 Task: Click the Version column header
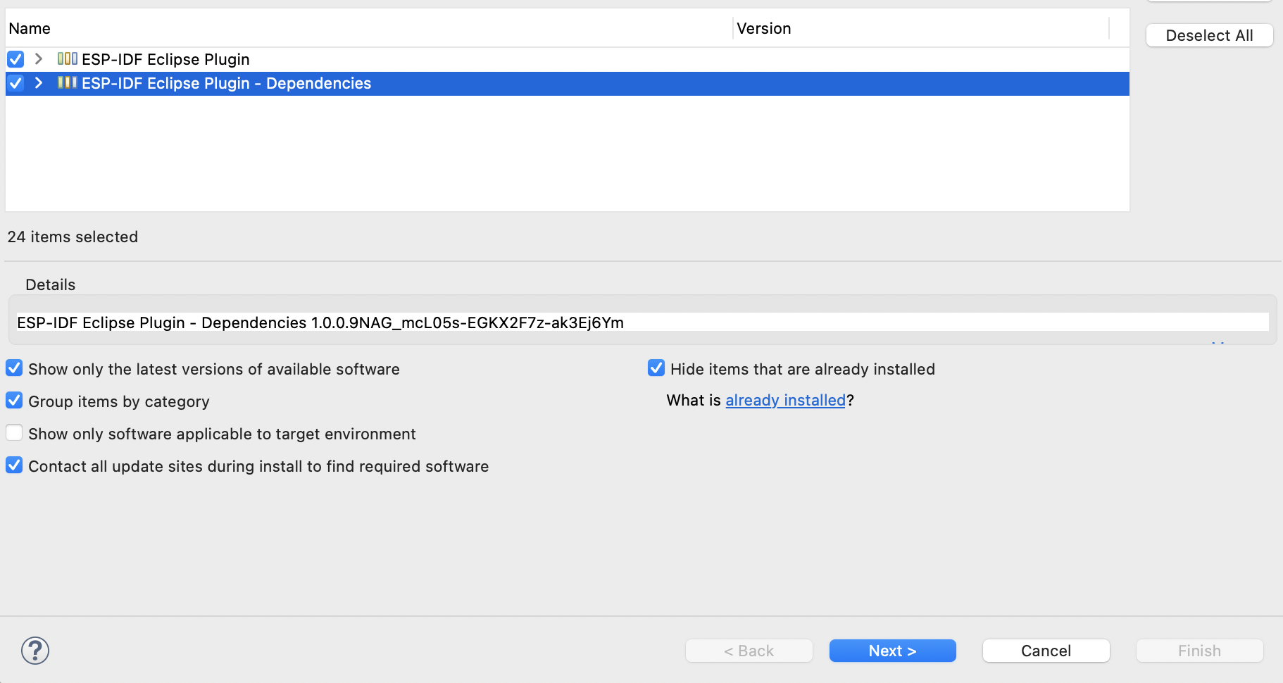(x=765, y=28)
